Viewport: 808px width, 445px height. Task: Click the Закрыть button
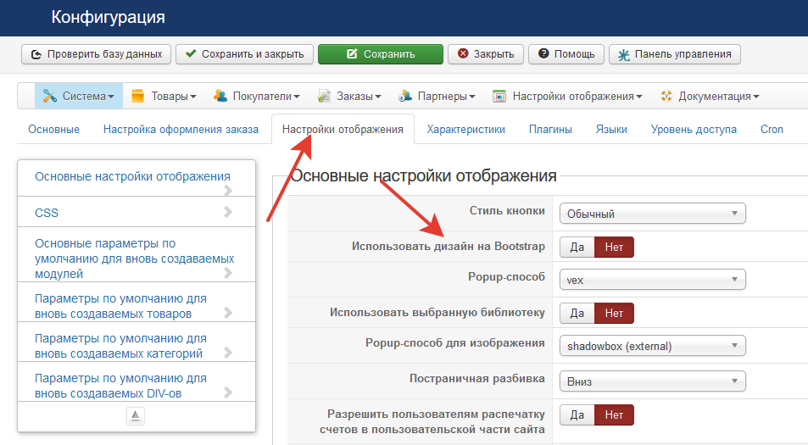(x=486, y=54)
